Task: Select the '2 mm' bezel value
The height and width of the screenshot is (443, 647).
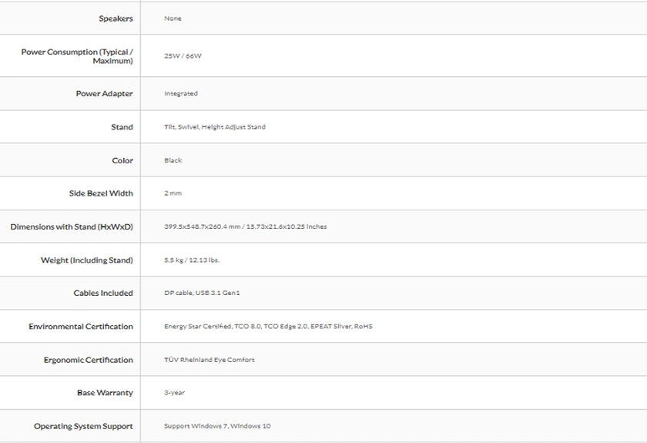Action: [x=173, y=193]
